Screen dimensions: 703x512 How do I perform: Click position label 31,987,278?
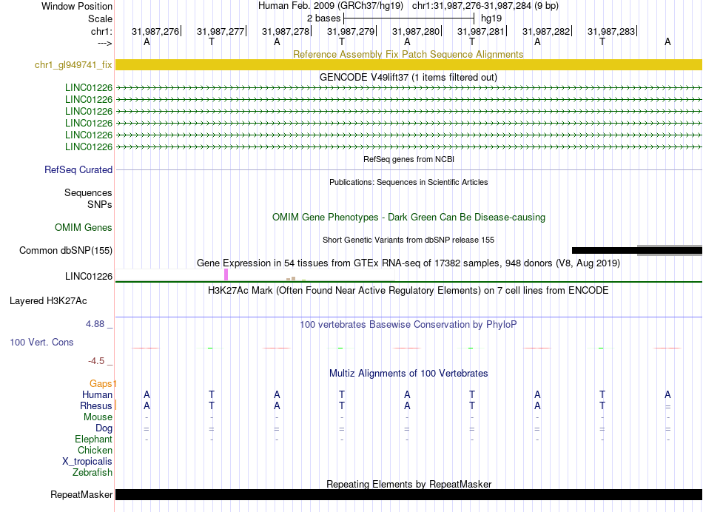click(286, 31)
